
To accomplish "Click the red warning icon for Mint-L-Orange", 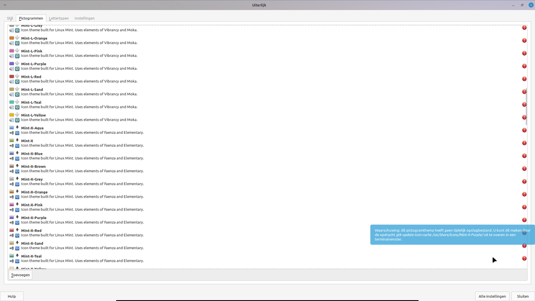I will (x=524, y=41).
